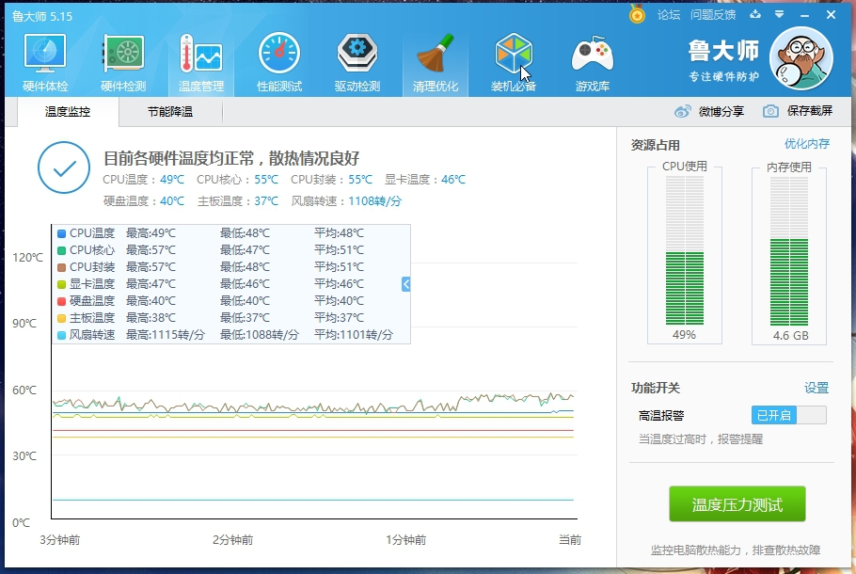The image size is (856, 574).
Task: Open 论坛 forum link
Action: pos(669,15)
